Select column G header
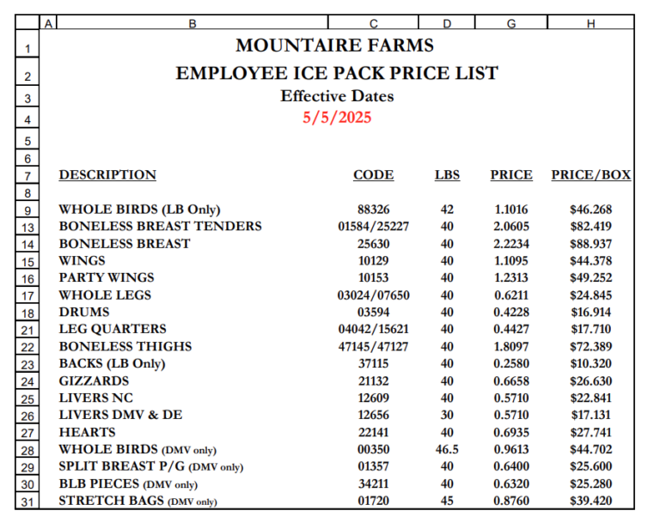Screen dimensions: 660x529 point(511,23)
